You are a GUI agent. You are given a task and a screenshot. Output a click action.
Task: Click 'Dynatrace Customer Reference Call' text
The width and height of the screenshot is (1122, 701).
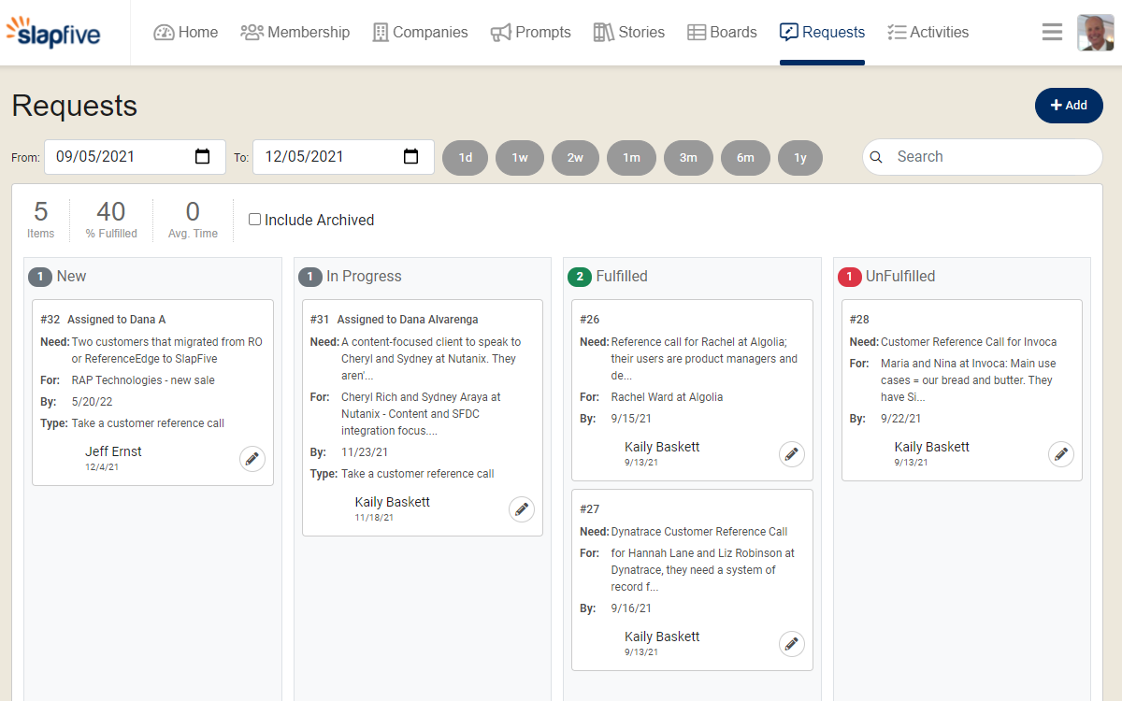click(699, 532)
